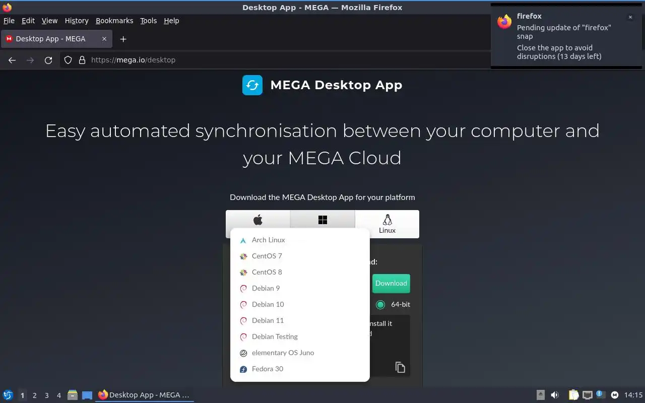Copy the install command with copy icon
645x403 pixels.
point(400,367)
